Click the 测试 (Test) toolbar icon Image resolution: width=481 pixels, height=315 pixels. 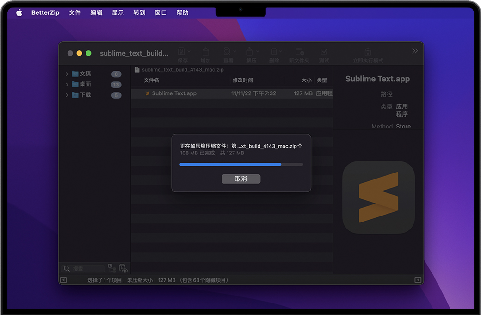324,52
